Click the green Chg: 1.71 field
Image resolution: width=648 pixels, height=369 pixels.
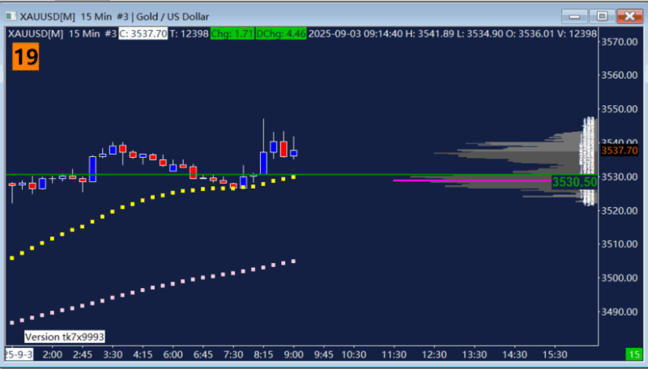click(232, 34)
